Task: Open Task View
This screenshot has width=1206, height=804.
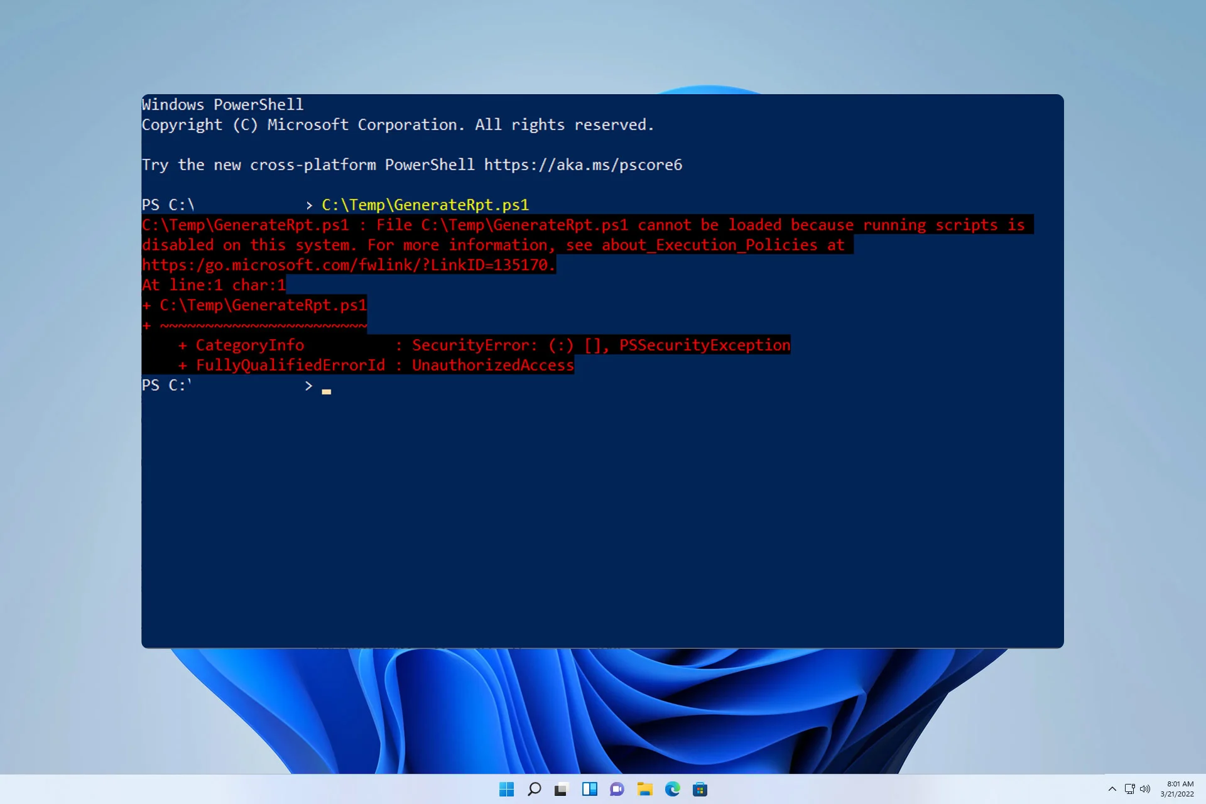Action: coord(561,789)
